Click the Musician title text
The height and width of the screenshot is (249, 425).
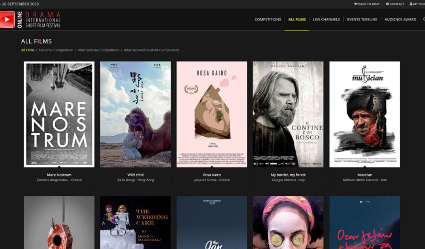(x=365, y=175)
